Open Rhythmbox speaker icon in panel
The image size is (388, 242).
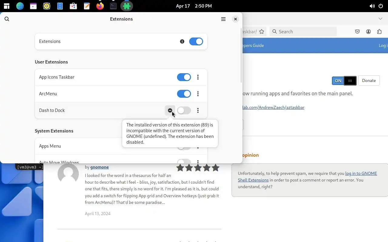click(x=47, y=6)
